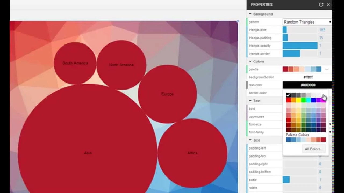Image resolution: width=344 pixels, height=193 pixels.
Task: Select the South America bubble
Action: [75, 63]
